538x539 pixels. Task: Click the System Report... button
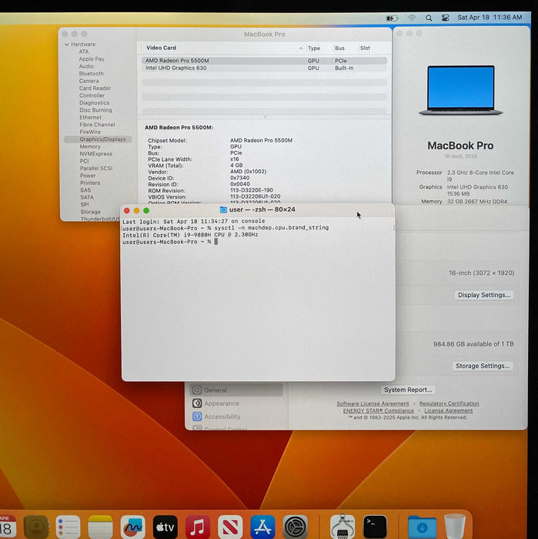408,390
